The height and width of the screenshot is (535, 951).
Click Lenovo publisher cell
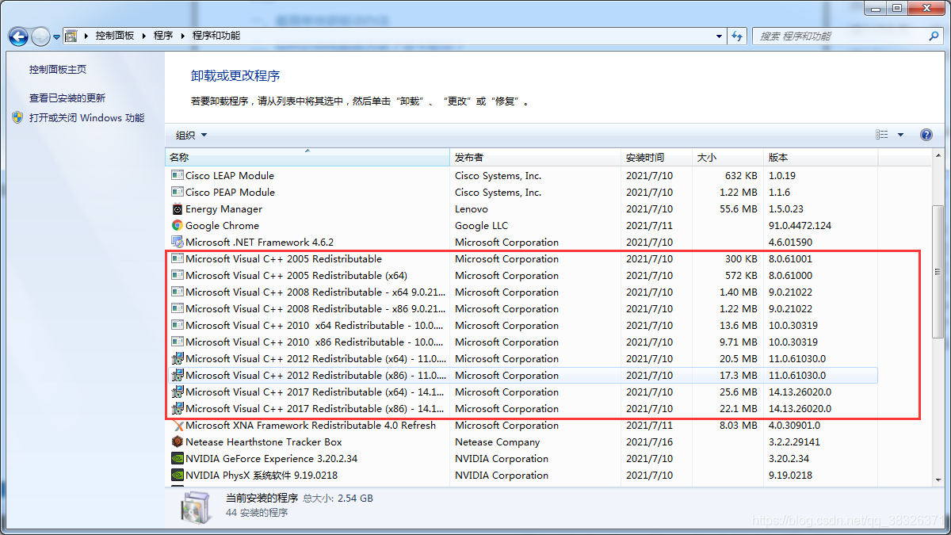click(472, 209)
